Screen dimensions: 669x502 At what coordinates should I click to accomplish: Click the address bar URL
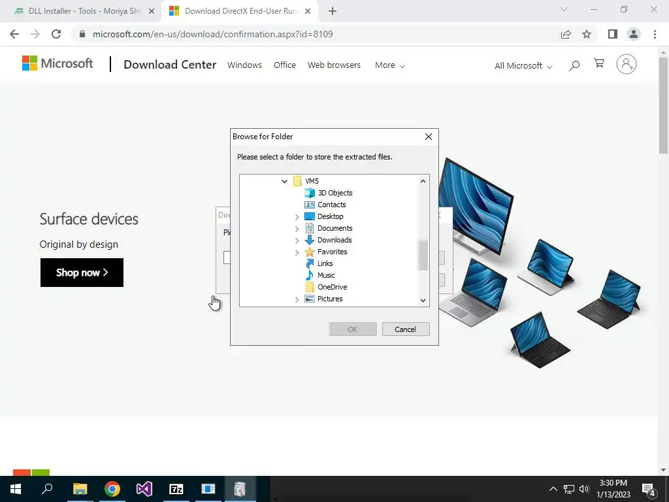point(212,34)
